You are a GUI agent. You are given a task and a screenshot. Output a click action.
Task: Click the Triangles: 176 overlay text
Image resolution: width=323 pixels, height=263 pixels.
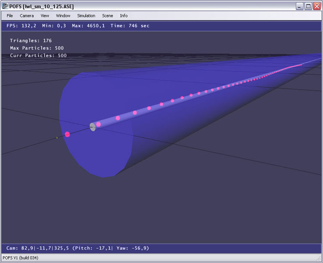[31, 41]
